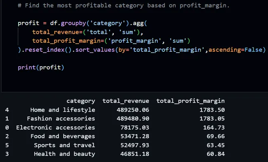Click the revenue value 46851.18
The width and height of the screenshot is (268, 162).
[135, 154]
